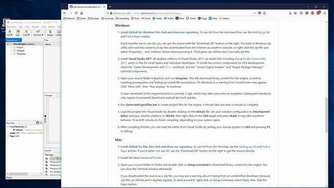Open the Firefox downloads icon

[290, 13]
